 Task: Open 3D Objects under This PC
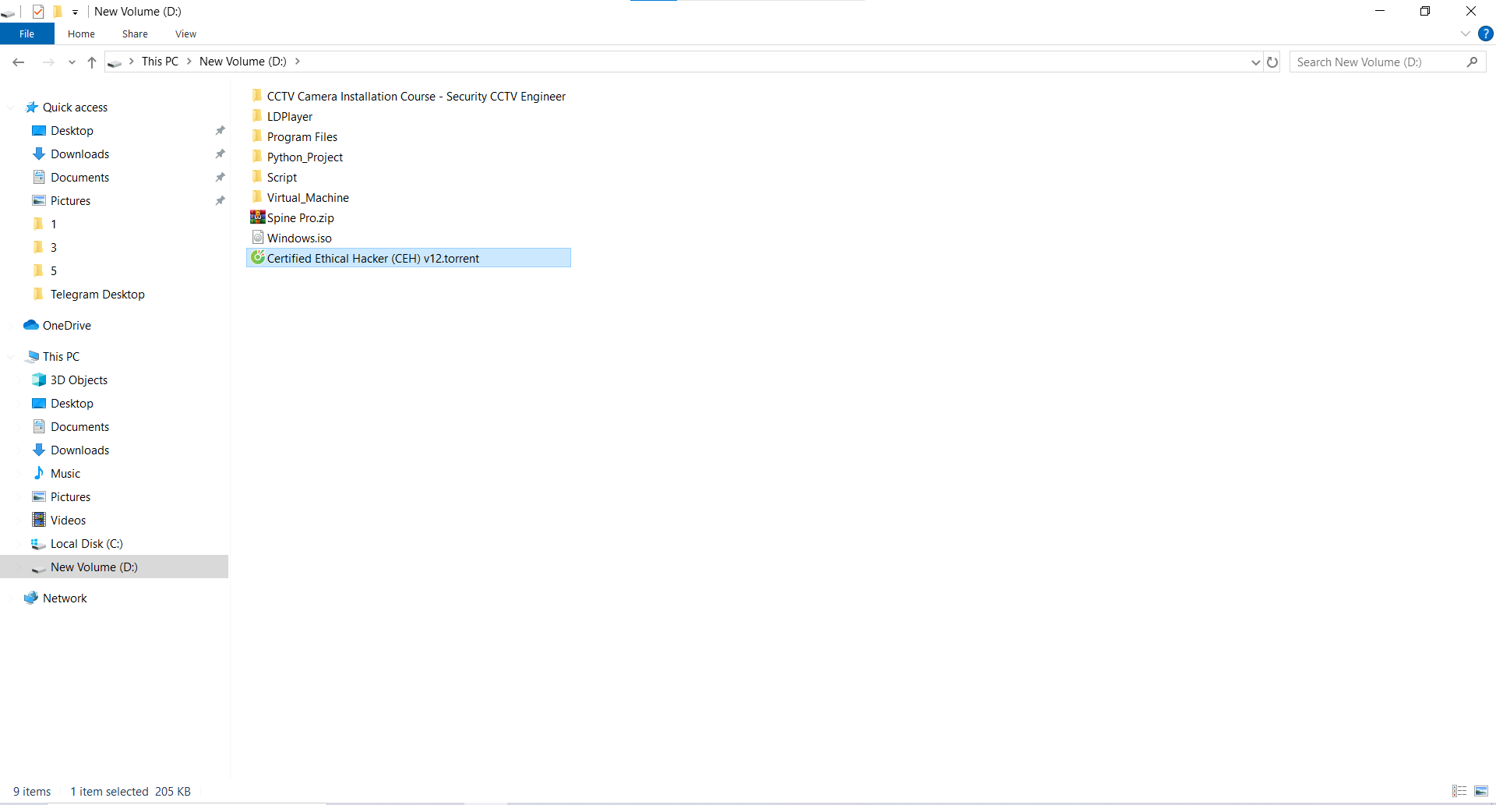(x=79, y=380)
